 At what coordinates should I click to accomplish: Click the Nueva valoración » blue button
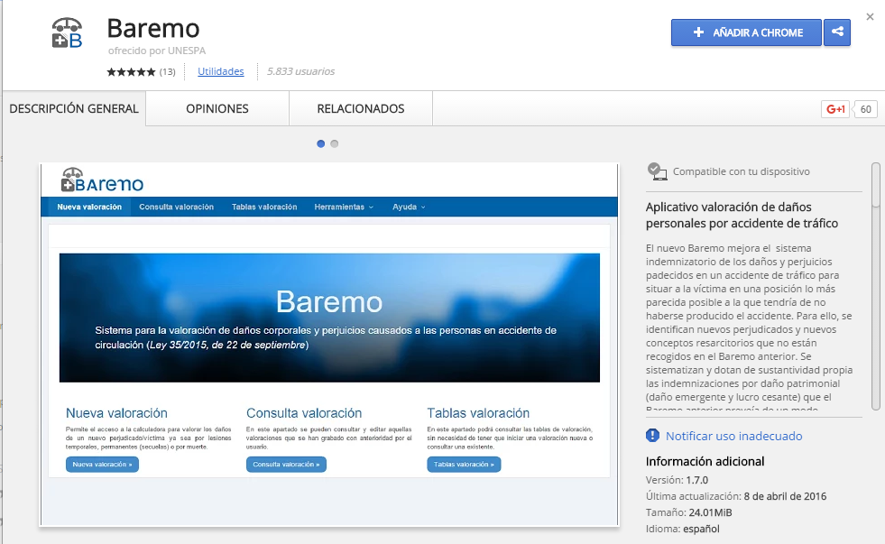102,464
